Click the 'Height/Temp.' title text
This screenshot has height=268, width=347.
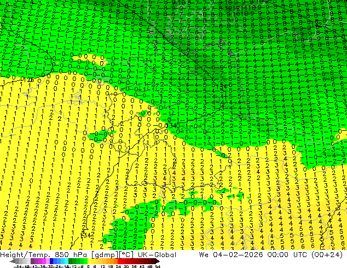[x=24, y=255]
